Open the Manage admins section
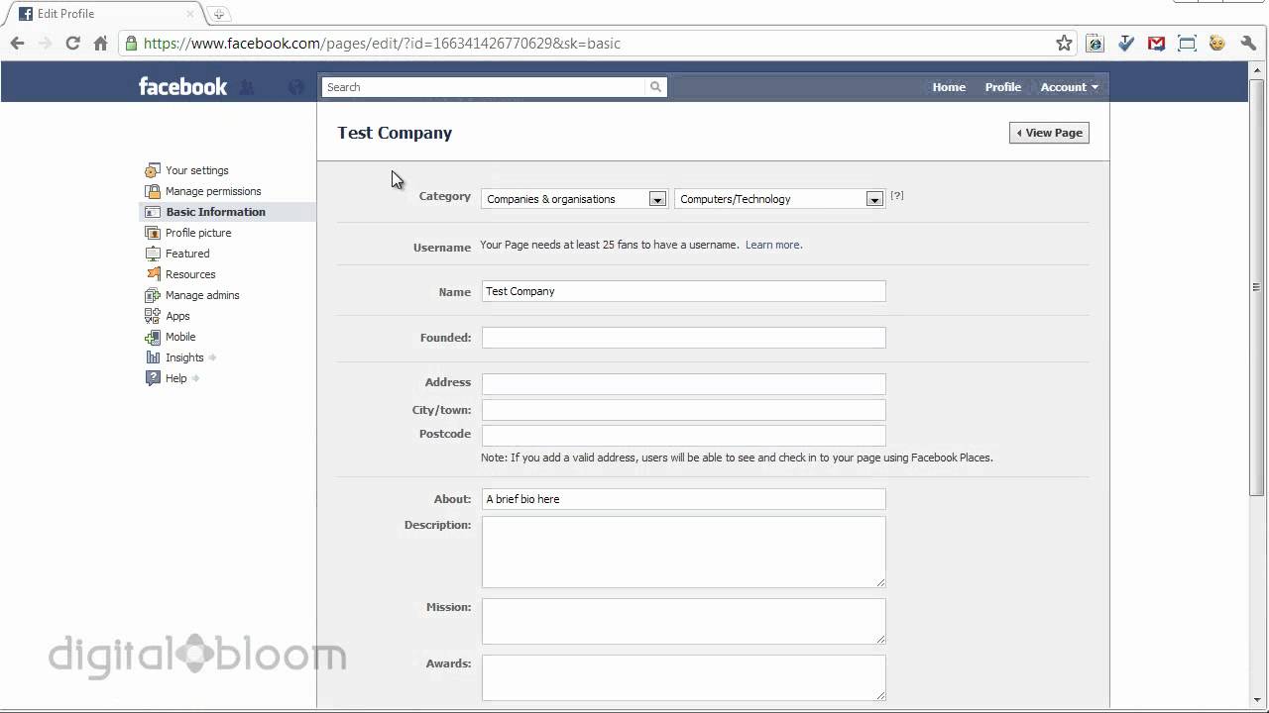 tap(202, 295)
